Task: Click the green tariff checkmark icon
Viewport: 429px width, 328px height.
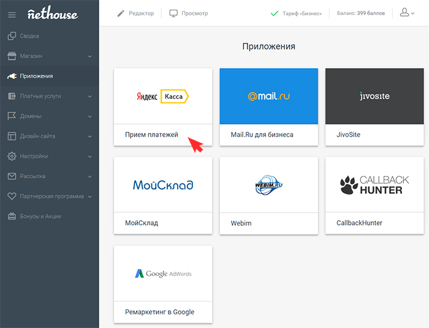Action: pos(275,13)
